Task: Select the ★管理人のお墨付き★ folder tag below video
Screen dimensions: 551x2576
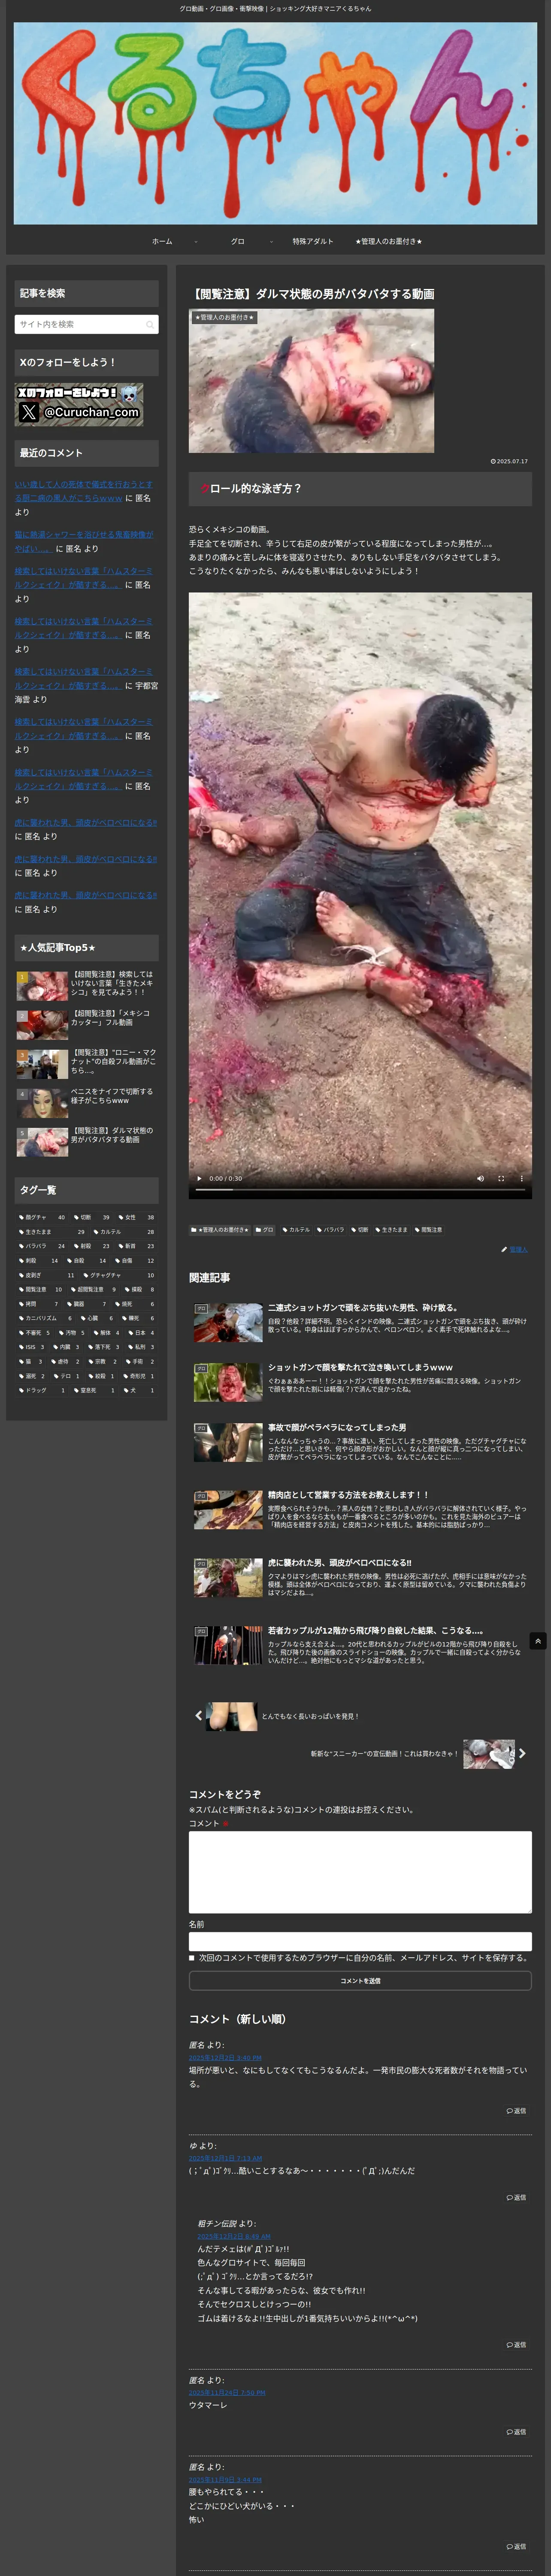Action: click(220, 1230)
